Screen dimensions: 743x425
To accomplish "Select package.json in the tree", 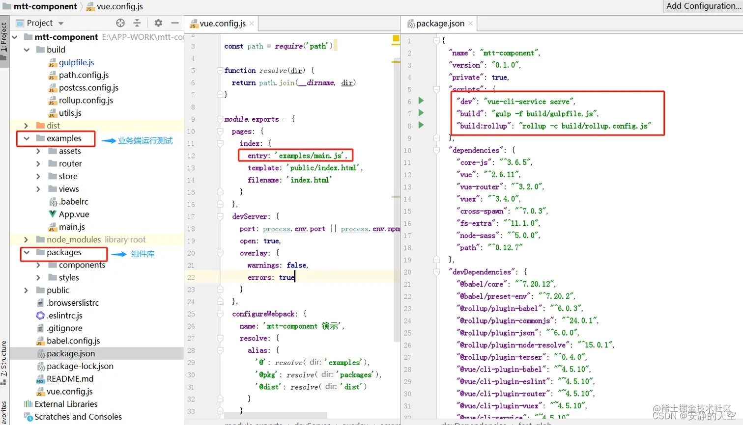I will pyautogui.click(x=71, y=353).
